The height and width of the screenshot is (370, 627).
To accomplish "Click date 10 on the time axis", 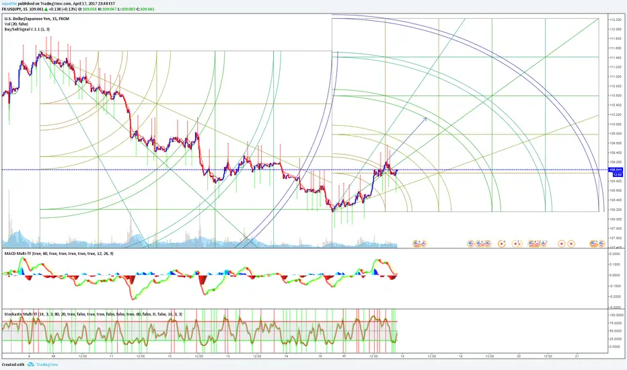I will [53, 356].
